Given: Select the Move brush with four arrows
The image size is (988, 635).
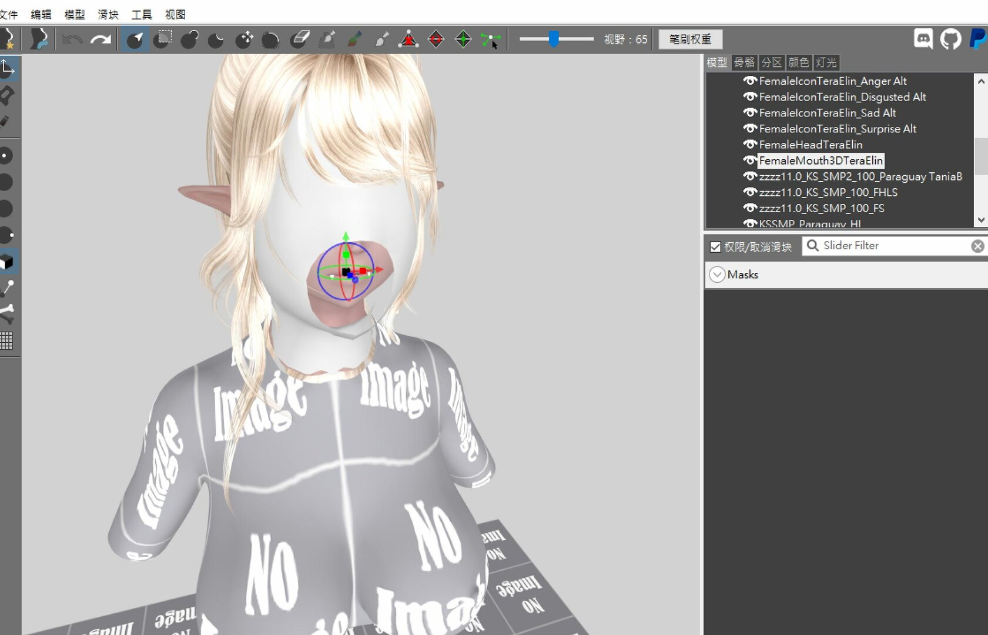Looking at the screenshot, I should [243, 39].
